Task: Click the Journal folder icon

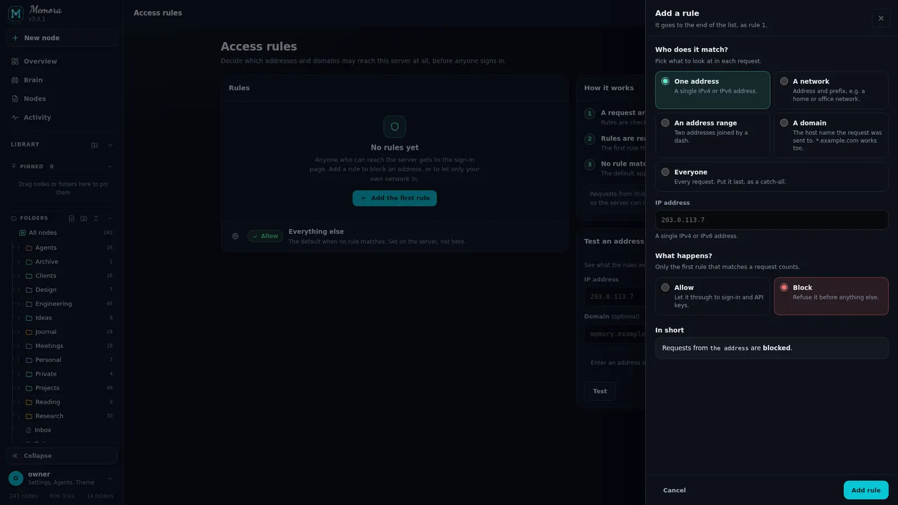Action: pos(29,332)
